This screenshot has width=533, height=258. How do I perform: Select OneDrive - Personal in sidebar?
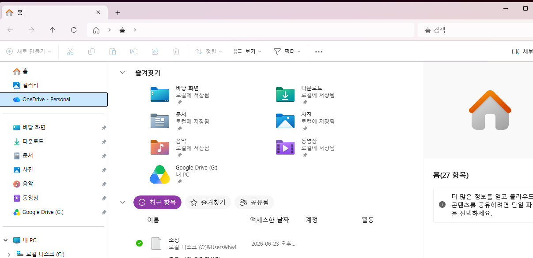[x=54, y=100]
